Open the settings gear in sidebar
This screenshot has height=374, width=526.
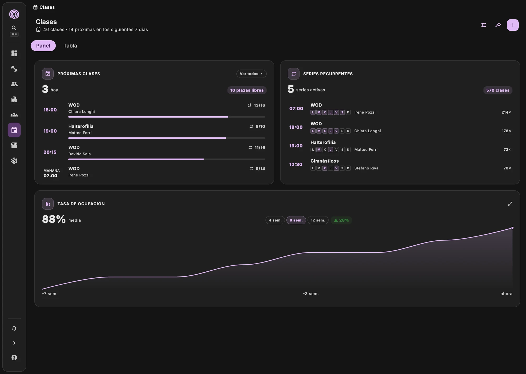point(14,161)
